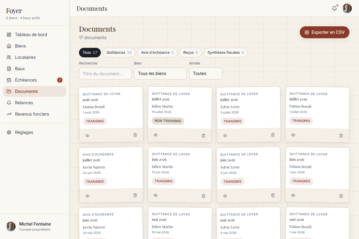The width and height of the screenshot is (359, 239).
Task: Go to Tableau de bord
Action: point(34,35)
